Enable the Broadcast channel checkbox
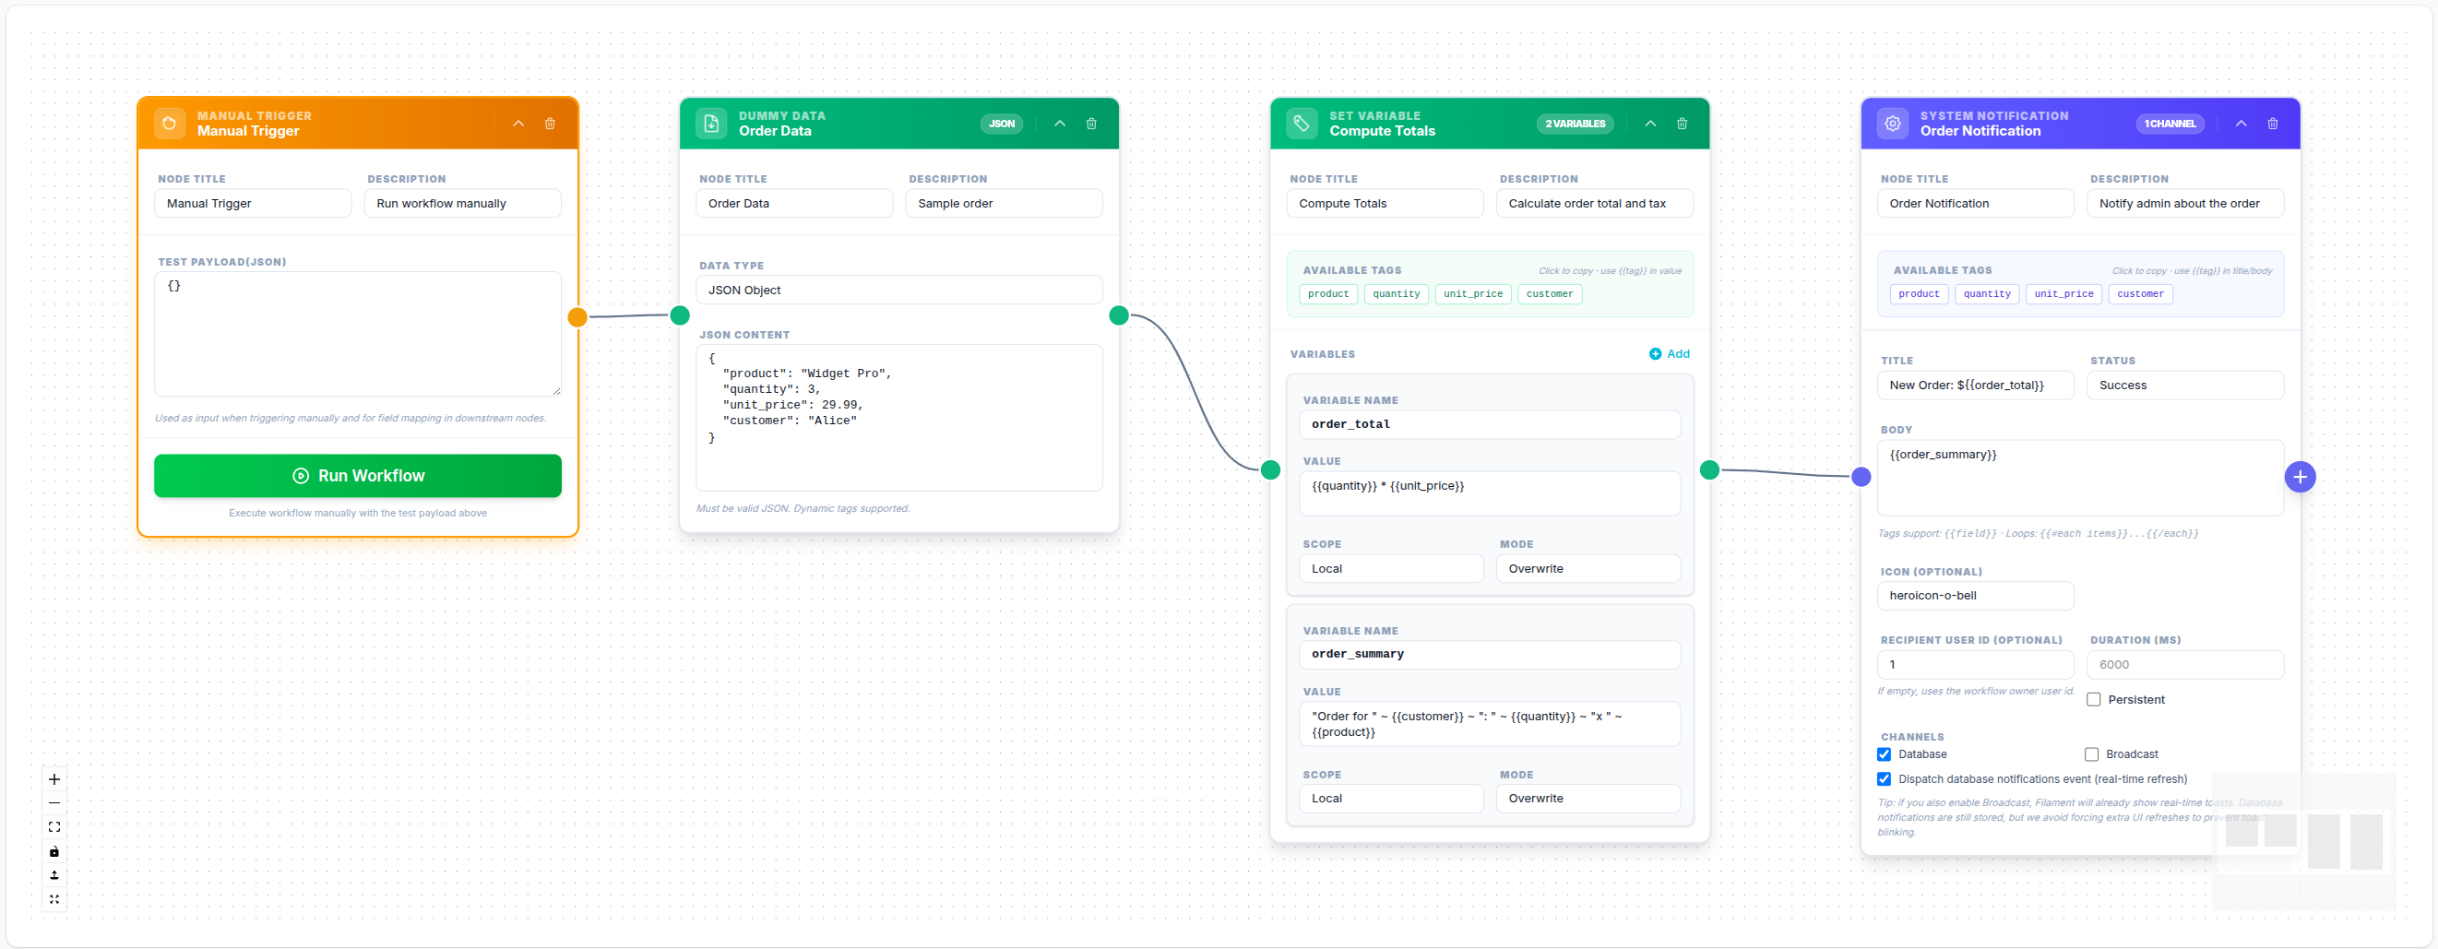The width and height of the screenshot is (2438, 949). point(2091,755)
